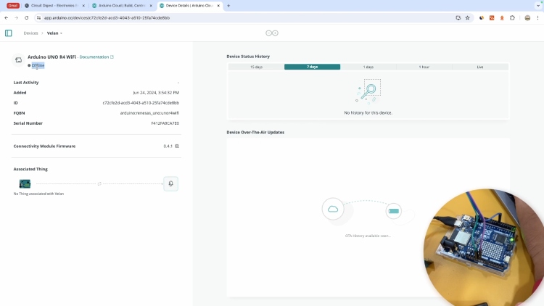The image size is (544, 306).
Task: Toggle the sidebar panel icon
Action: [x=8, y=33]
